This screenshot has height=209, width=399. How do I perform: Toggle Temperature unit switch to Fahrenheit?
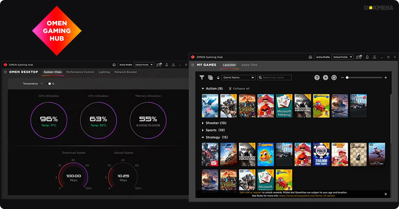49,84
